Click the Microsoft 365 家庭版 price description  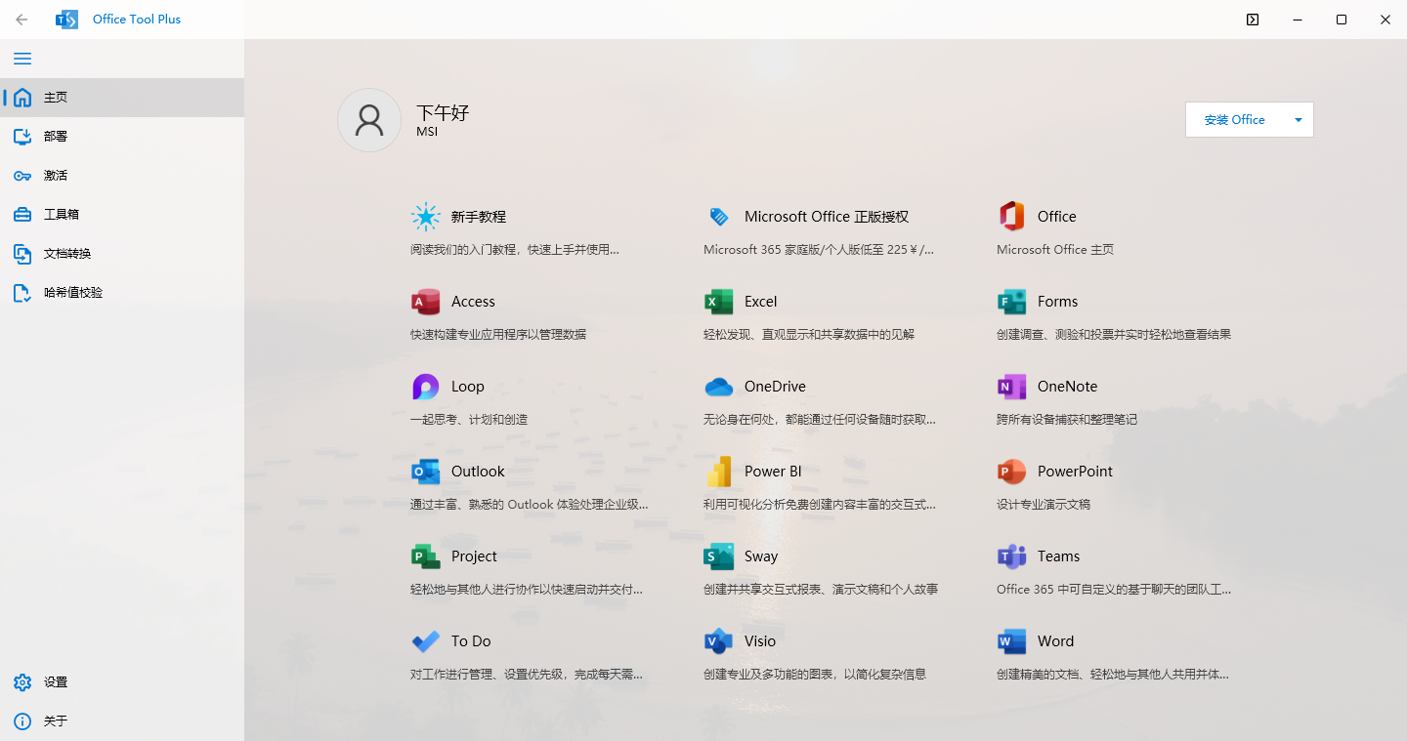point(819,250)
